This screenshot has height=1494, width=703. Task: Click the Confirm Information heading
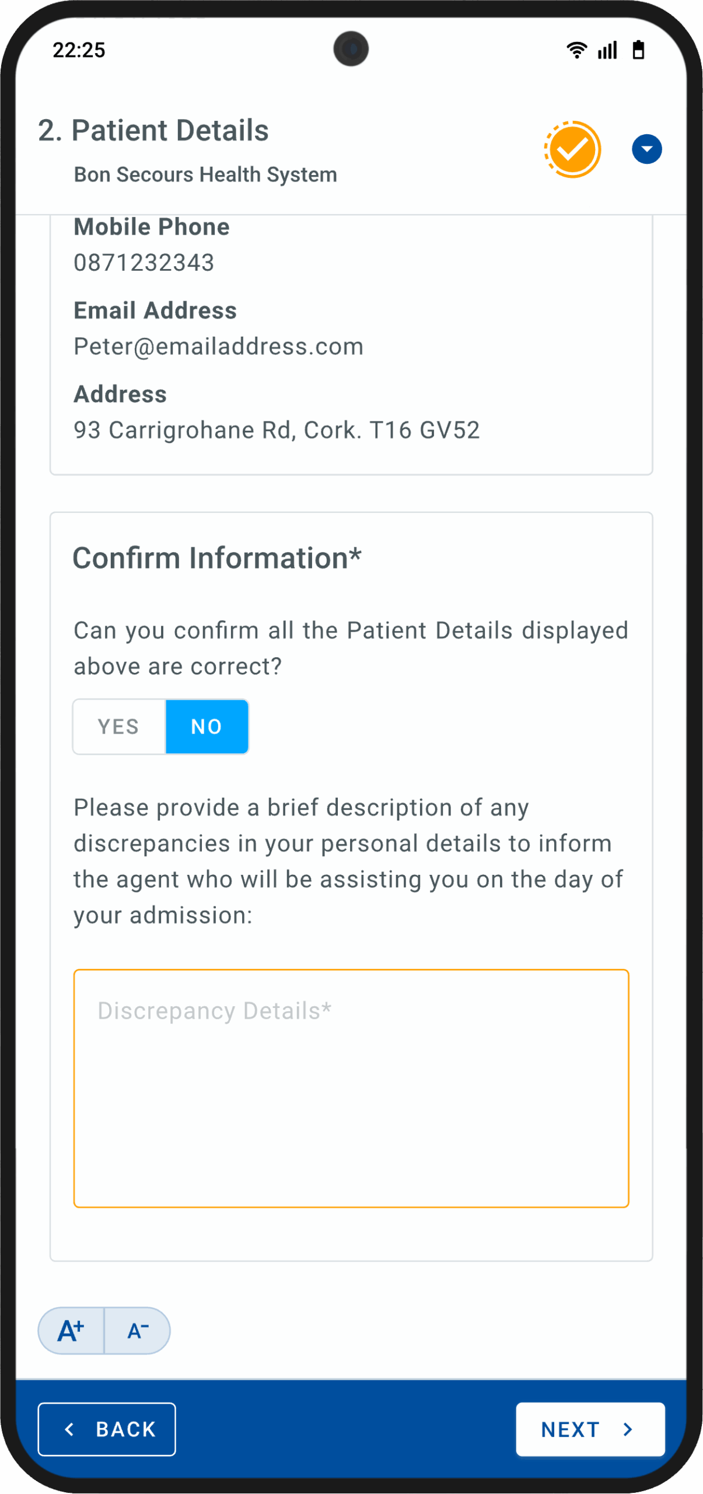216,558
